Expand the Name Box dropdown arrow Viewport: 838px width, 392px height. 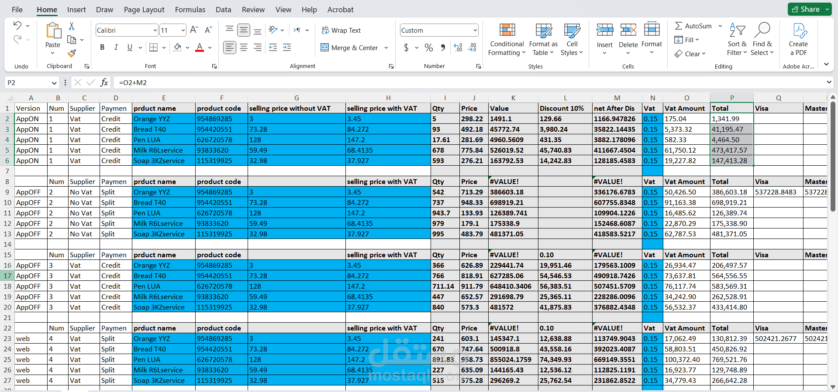tap(54, 83)
